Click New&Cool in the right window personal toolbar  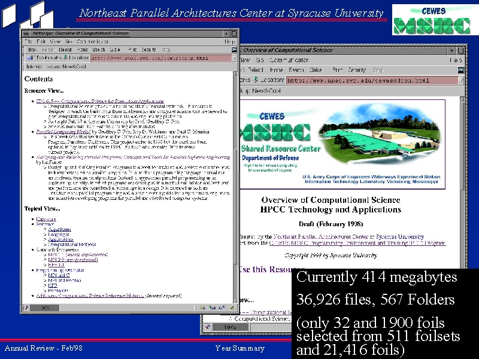click(266, 91)
